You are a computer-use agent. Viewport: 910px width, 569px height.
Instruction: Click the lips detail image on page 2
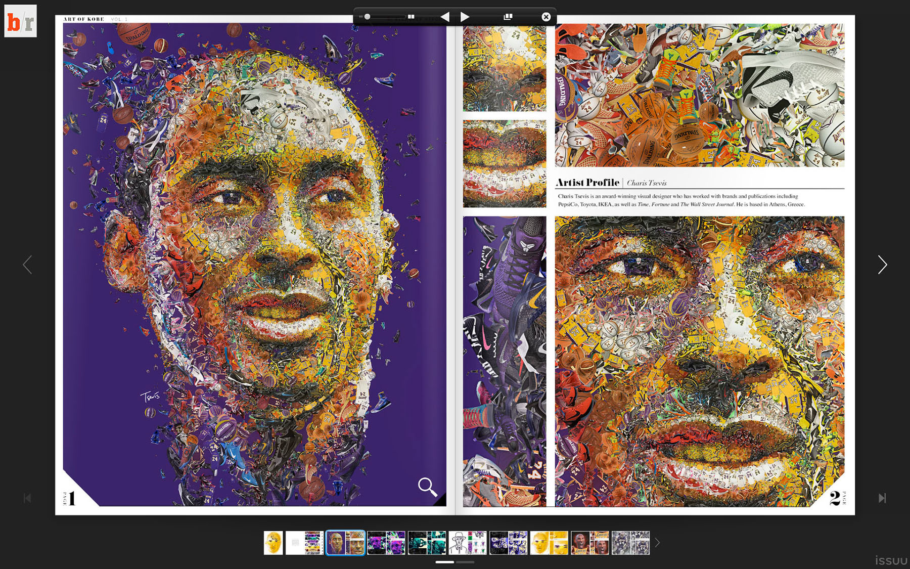pos(505,164)
